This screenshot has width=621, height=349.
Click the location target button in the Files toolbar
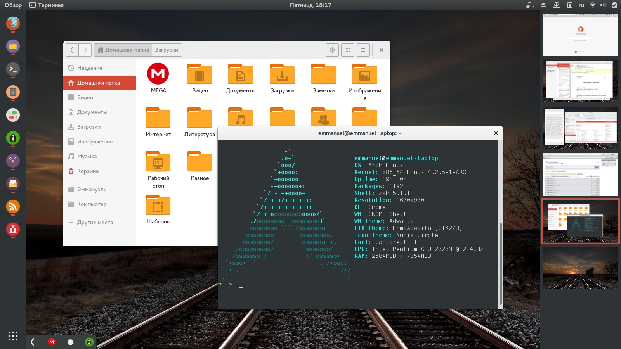tap(332, 50)
